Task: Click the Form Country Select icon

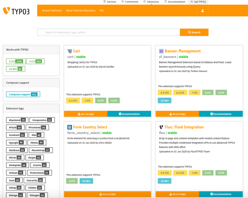Action: point(70,127)
